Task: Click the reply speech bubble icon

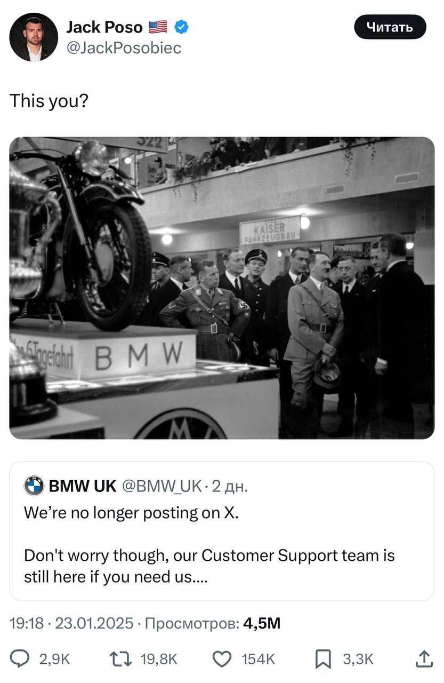Action: click(20, 660)
